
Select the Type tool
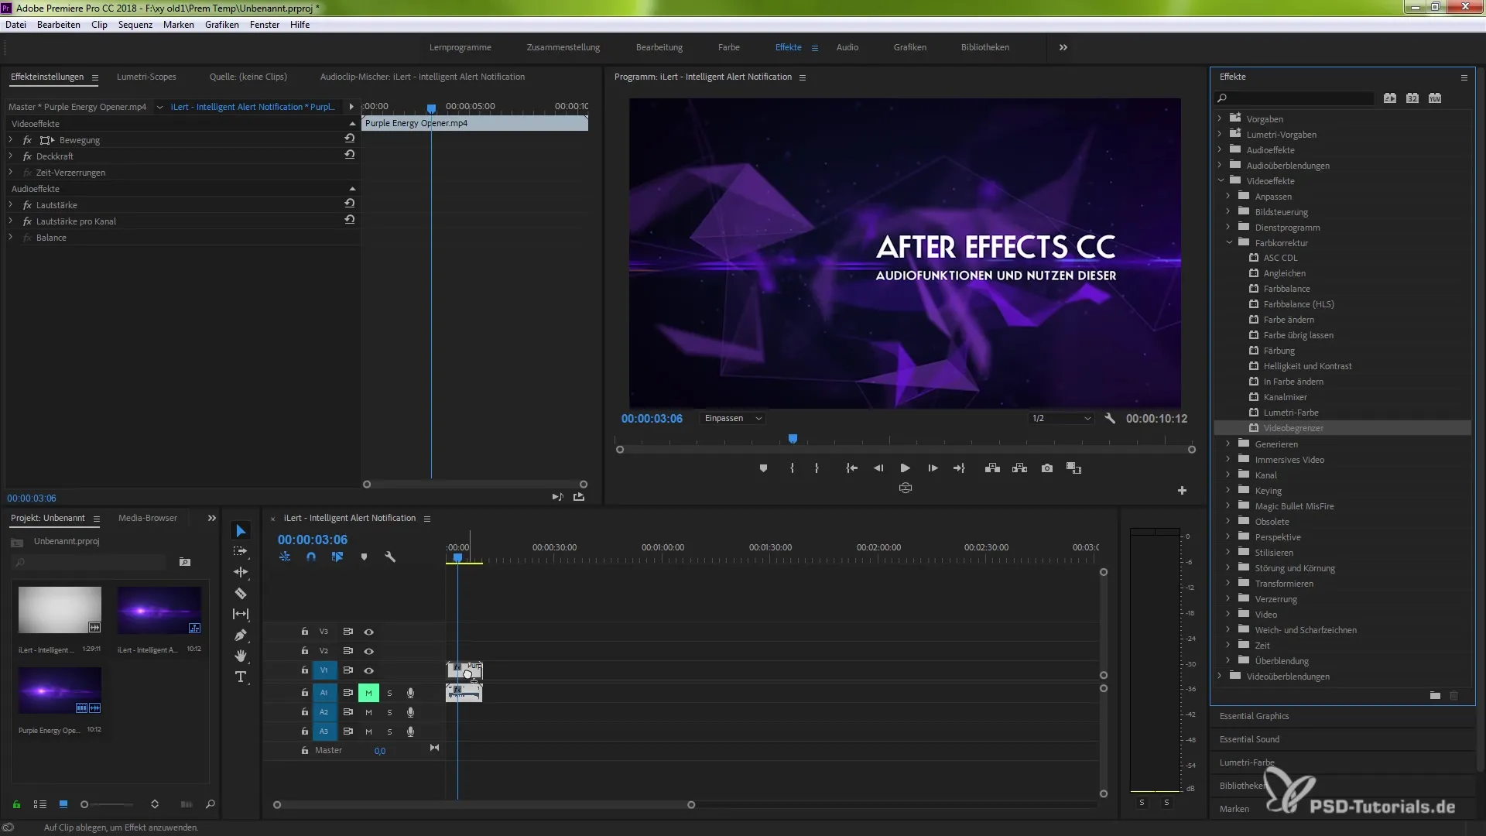pos(241,677)
